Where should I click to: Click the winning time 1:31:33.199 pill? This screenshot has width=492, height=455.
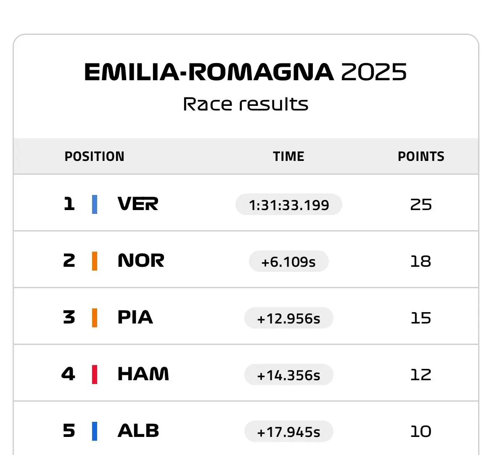(288, 205)
